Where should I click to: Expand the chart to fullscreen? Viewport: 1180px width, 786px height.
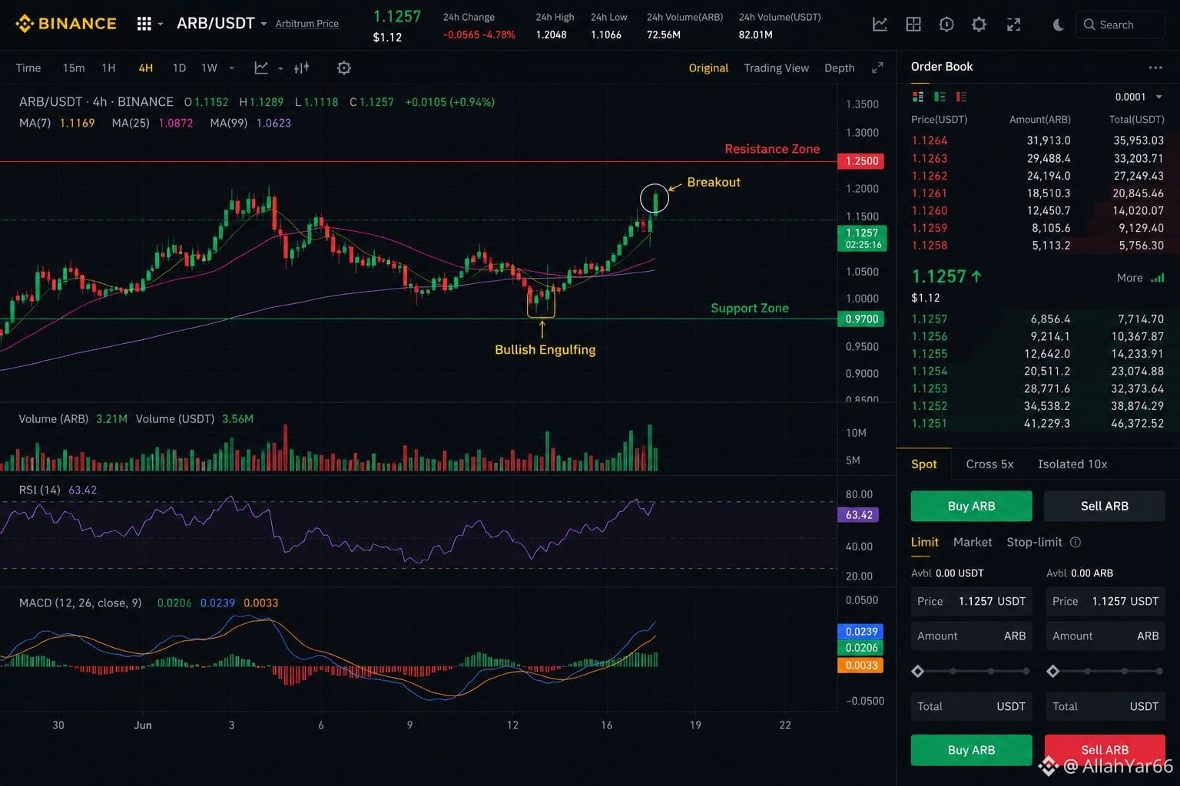point(877,68)
